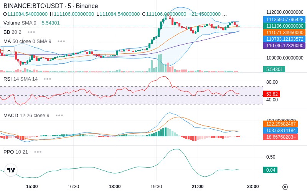This screenshot has width=307, height=192.
Task: Select the RSI 14 SMA 14 legend label
Action: [x=21, y=79]
